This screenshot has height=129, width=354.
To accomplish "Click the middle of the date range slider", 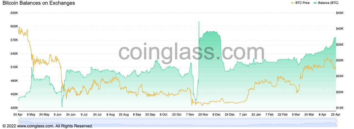I will pyautogui.click(x=177, y=123).
